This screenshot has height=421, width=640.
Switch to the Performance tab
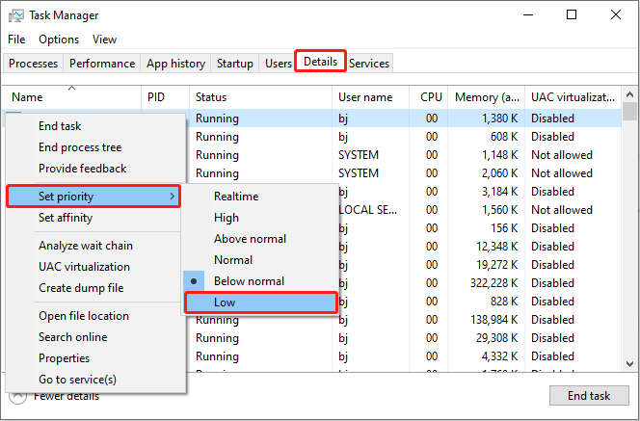coord(102,64)
